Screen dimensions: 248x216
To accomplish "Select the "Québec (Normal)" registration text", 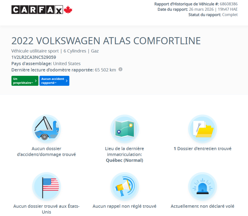I will (125, 160).
